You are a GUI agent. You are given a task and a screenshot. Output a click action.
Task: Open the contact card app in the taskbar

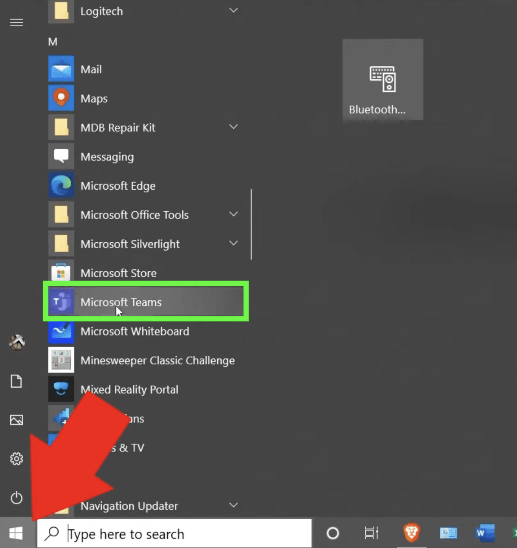pyautogui.click(x=448, y=533)
